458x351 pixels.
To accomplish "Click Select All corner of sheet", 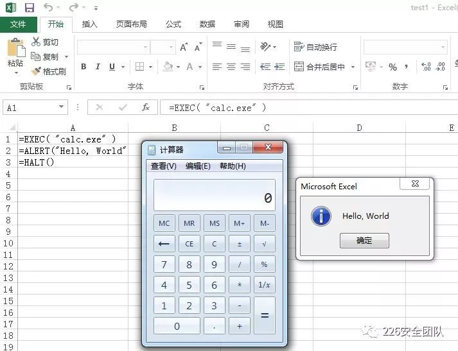I will 10,127.
